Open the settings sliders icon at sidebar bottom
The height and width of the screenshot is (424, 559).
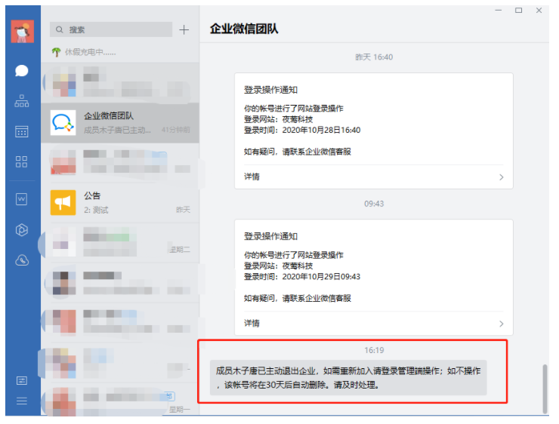[22, 381]
